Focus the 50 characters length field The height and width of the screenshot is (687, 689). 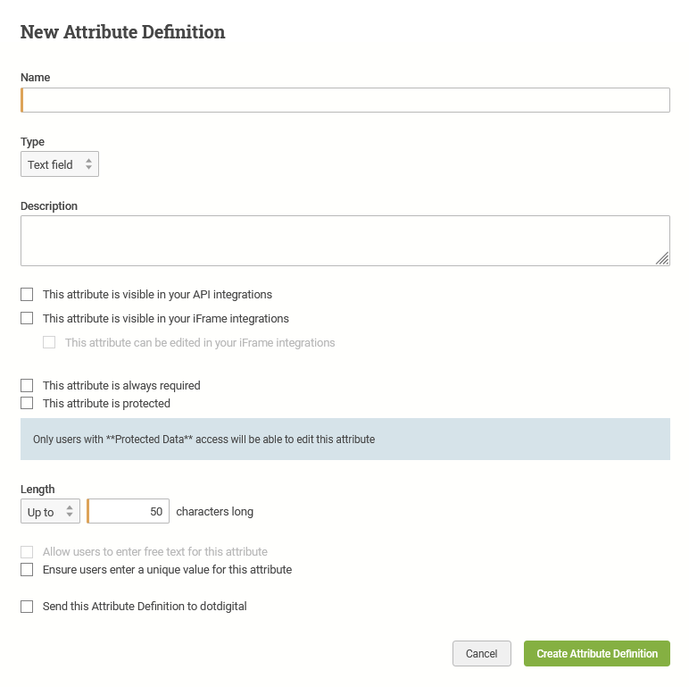pyautogui.click(x=128, y=511)
